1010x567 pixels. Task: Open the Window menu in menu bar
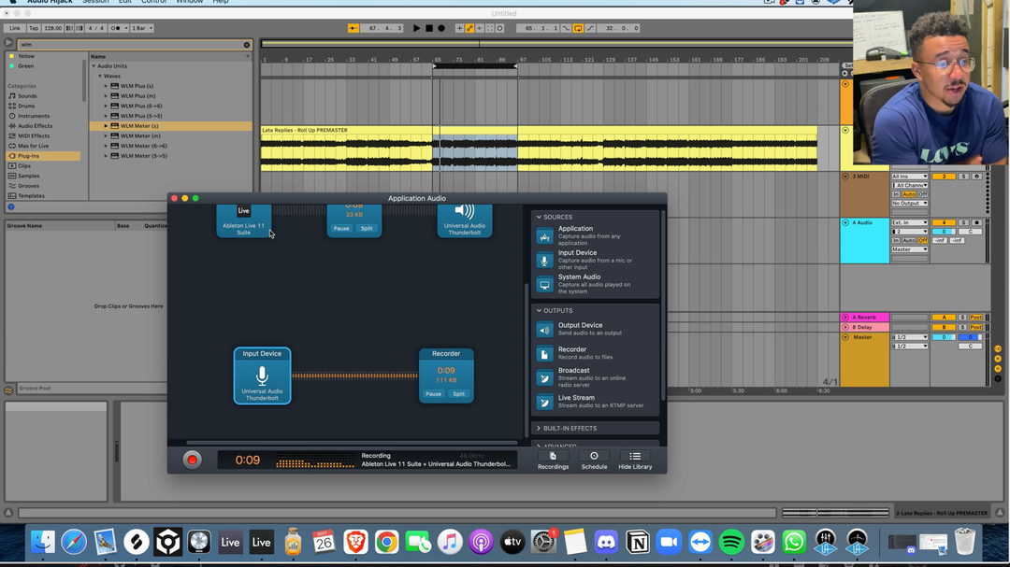pos(190,2)
